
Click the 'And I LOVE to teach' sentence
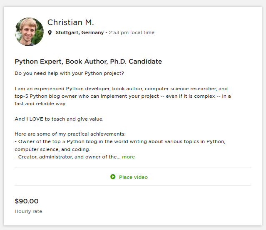tap(59, 119)
